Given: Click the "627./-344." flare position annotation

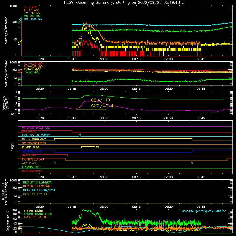Looking at the screenshot, I should pos(103,106).
